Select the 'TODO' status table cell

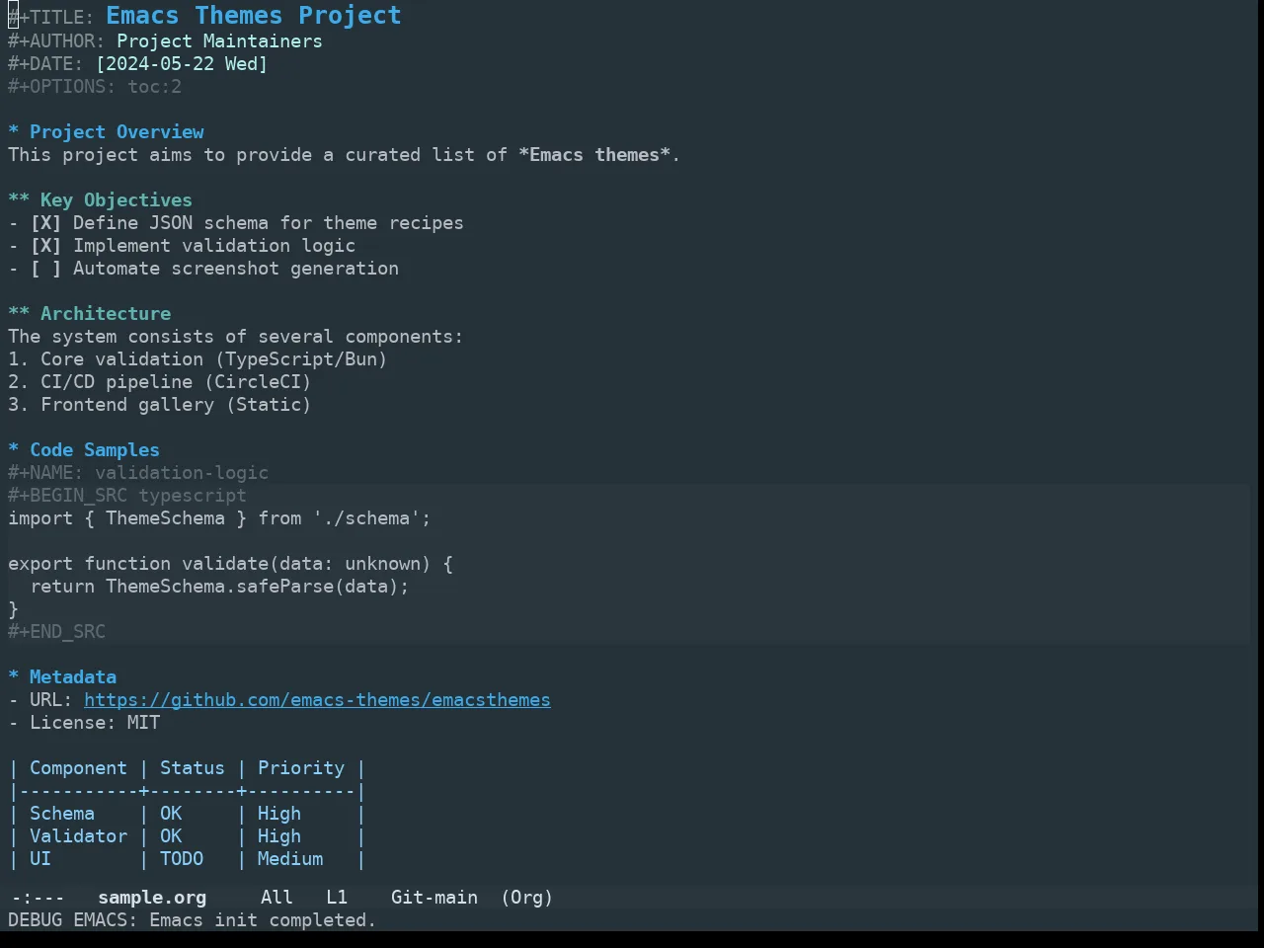click(x=182, y=859)
